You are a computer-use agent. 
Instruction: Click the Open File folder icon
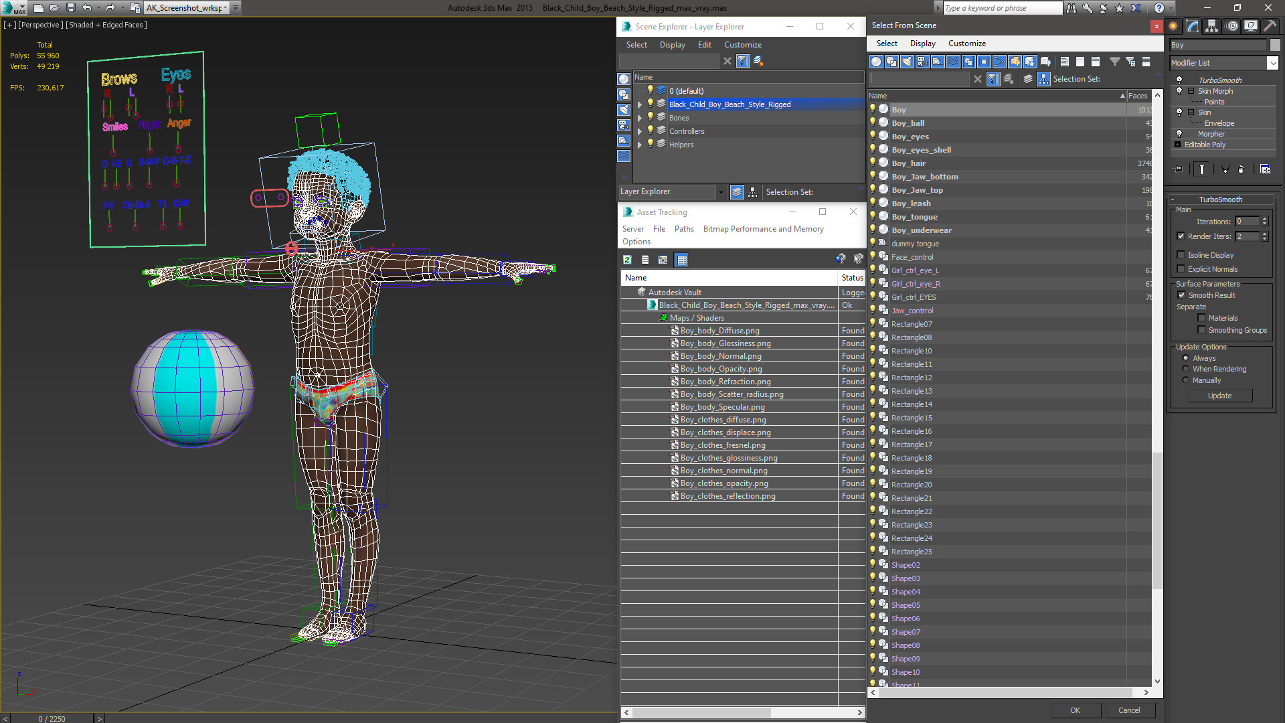coord(55,8)
